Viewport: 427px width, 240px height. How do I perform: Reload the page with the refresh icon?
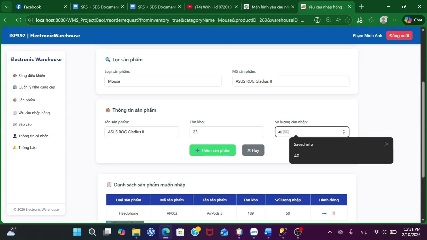[x=19, y=20]
